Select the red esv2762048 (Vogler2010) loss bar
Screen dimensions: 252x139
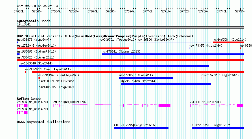pyautogui.click(x=73, y=48)
